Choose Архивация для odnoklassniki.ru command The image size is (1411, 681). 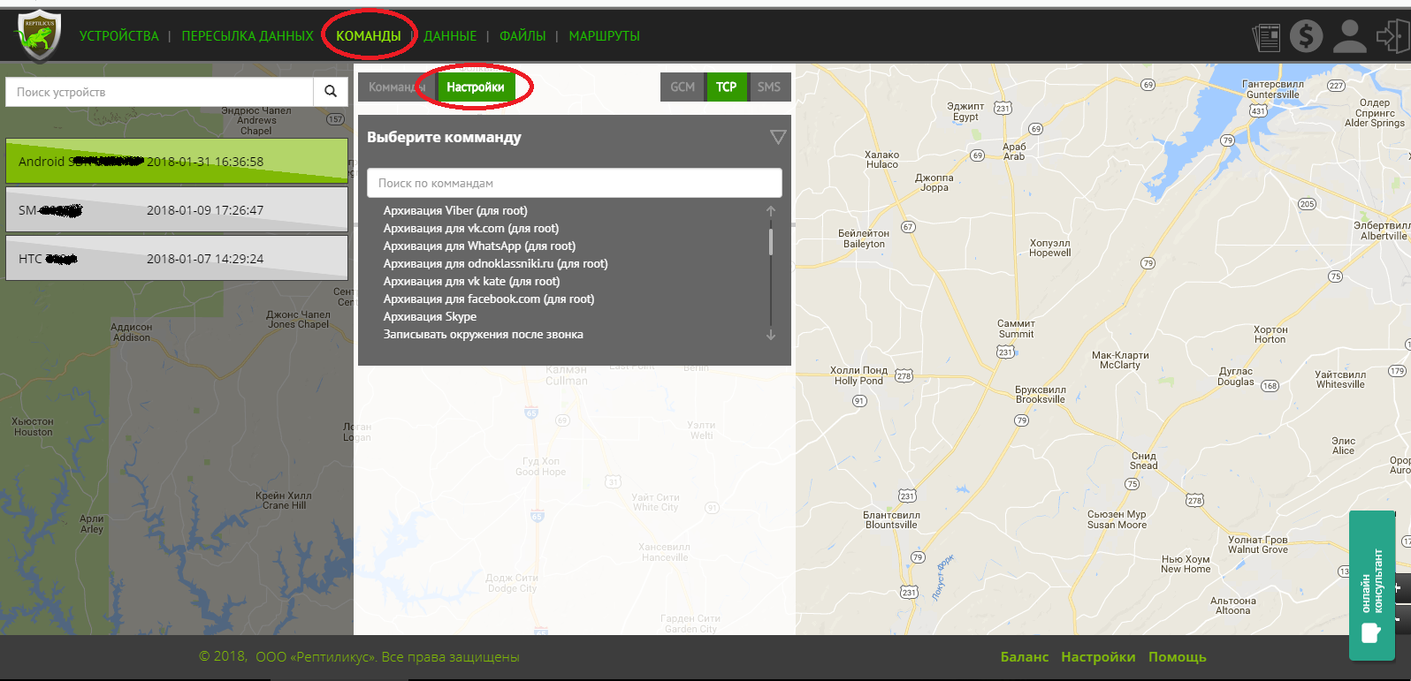point(496,263)
